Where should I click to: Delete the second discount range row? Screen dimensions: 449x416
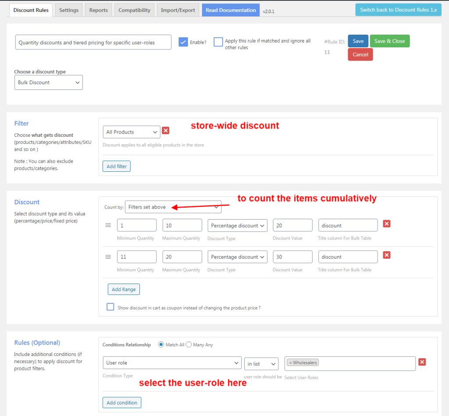(x=386, y=255)
